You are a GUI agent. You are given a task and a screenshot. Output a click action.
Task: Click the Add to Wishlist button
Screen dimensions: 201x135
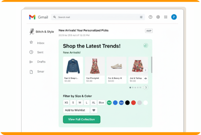coord(76,110)
